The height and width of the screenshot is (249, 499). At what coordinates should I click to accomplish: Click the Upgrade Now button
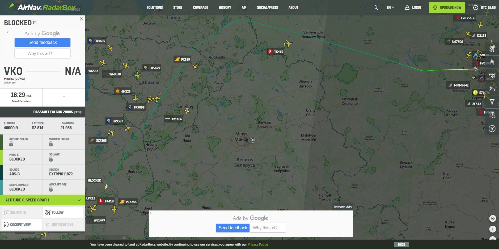pyautogui.click(x=447, y=7)
